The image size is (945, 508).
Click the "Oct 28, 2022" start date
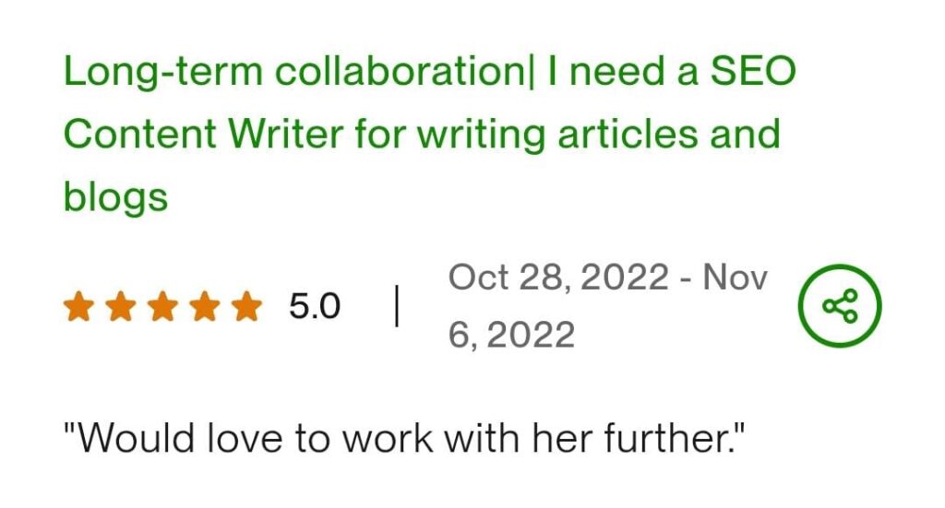557,278
